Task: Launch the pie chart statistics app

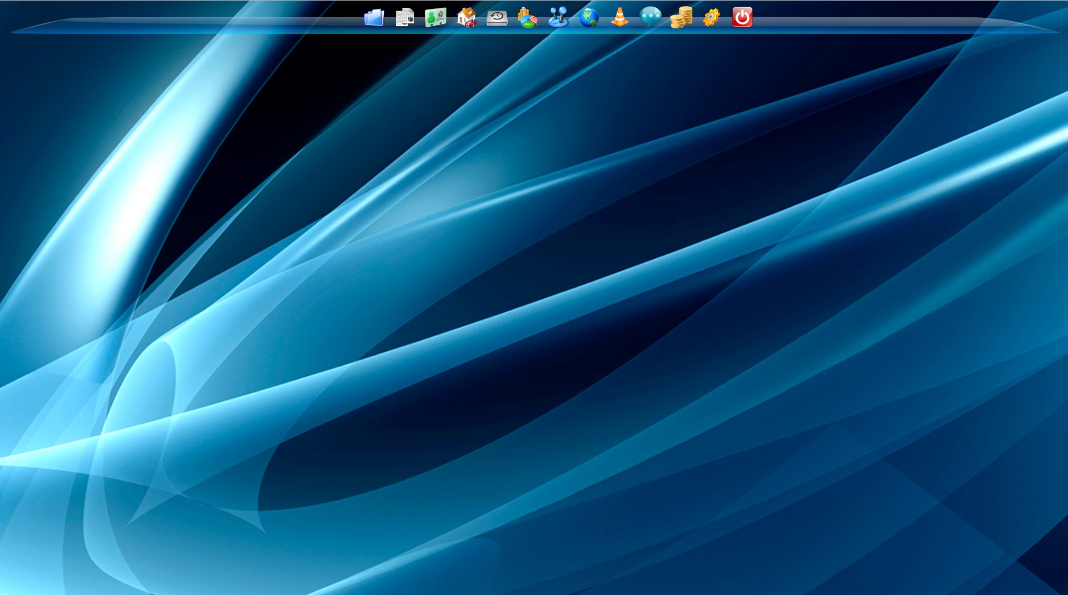Action: coord(527,17)
